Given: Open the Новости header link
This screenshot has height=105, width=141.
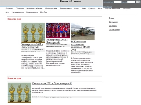Looking at the screenshot, I should [64, 1].
